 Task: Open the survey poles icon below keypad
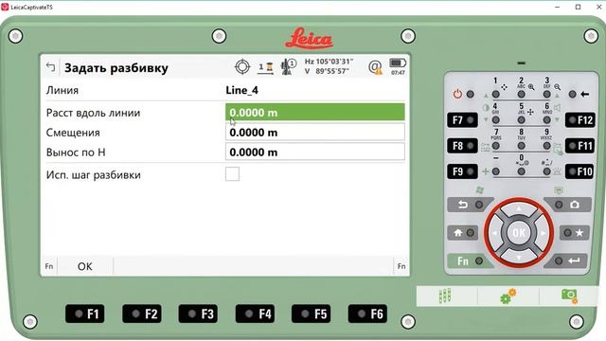point(445,296)
